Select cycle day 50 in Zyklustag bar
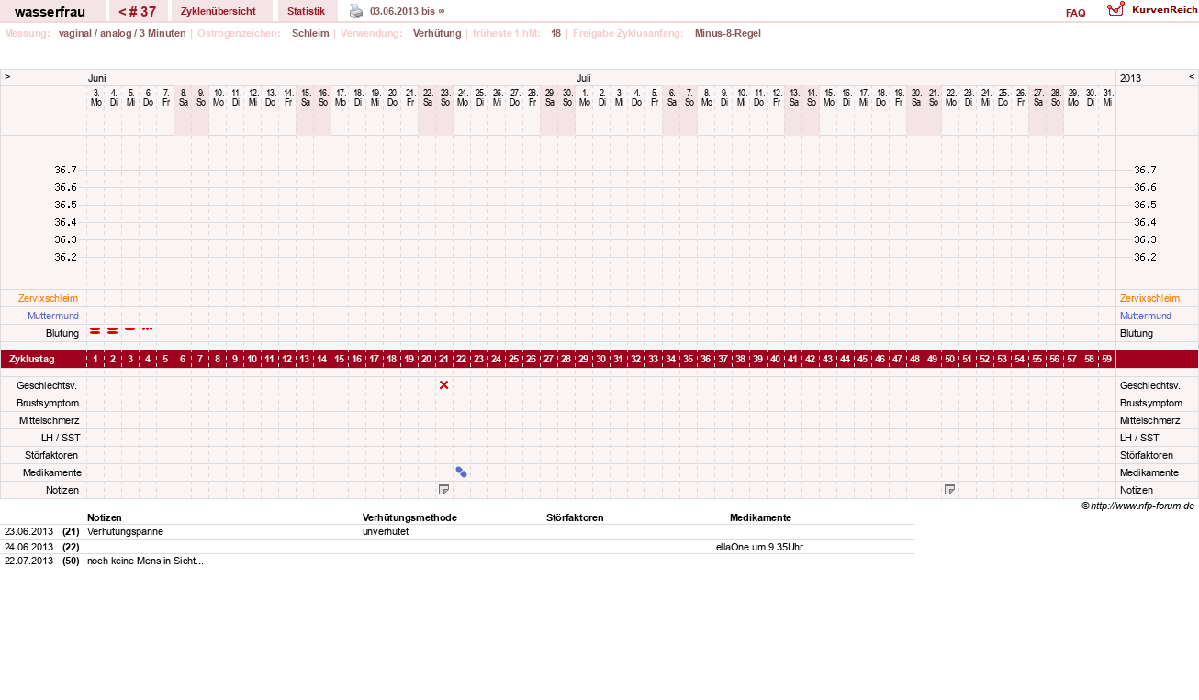 point(950,359)
